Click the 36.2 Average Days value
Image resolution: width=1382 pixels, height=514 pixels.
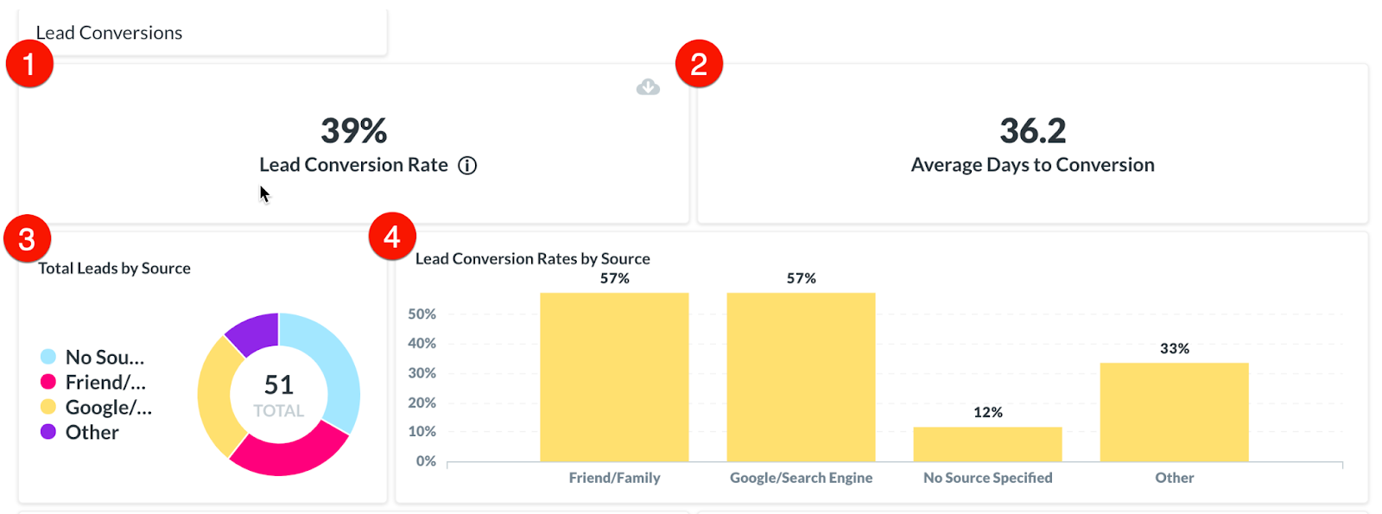tap(1032, 131)
